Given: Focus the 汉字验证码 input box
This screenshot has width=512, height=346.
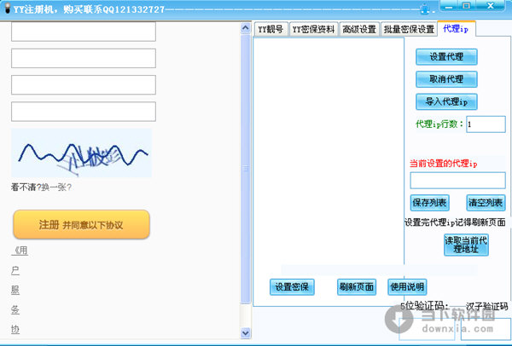Looking at the screenshot, I should 486,329.
